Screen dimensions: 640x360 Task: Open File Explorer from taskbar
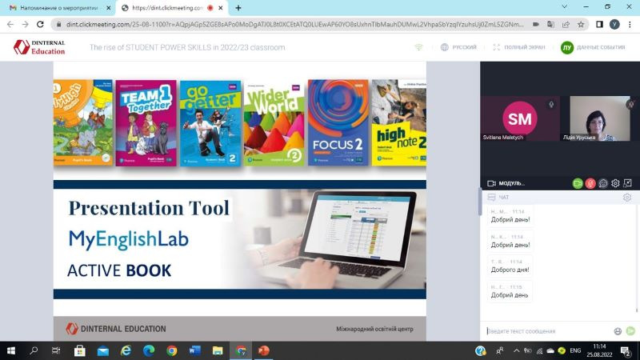tap(218, 350)
